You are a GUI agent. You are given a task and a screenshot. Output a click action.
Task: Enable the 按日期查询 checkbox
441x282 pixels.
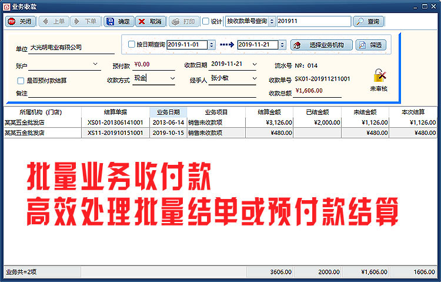tap(131, 44)
